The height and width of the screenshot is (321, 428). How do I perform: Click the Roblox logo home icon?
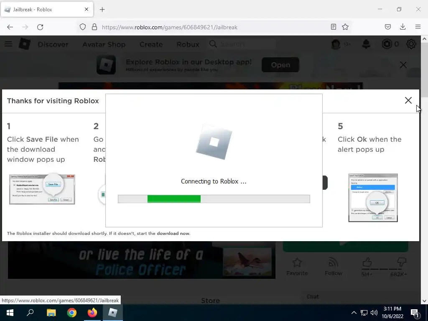click(25, 44)
